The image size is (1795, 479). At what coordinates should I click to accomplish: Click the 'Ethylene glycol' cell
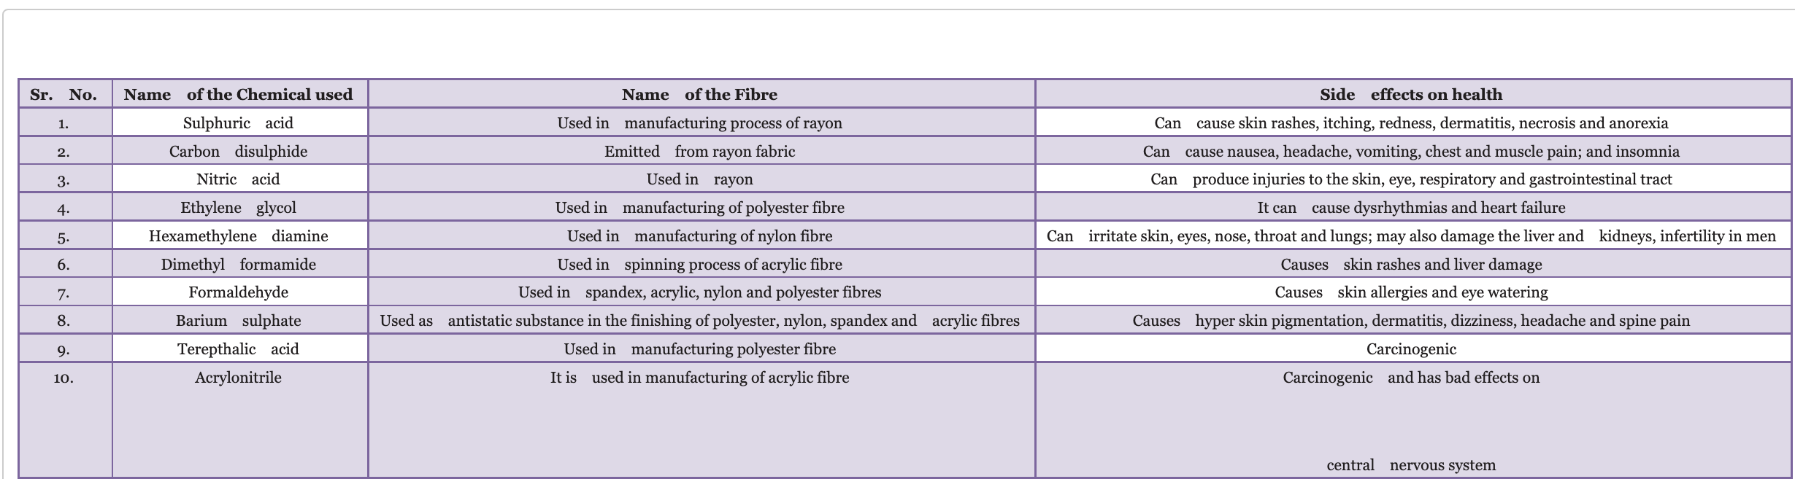point(239,207)
